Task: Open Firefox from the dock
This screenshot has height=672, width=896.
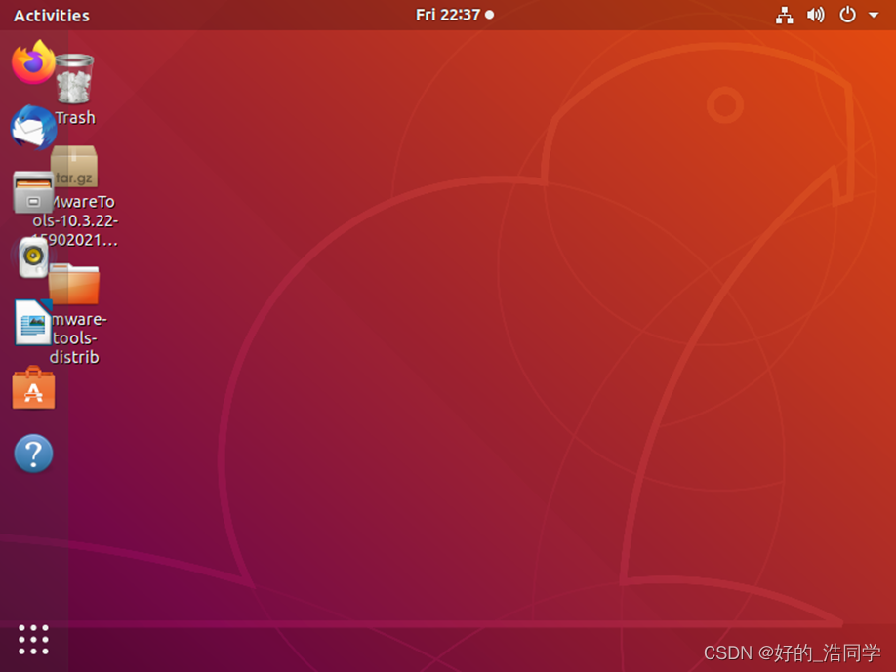Action: [33, 62]
